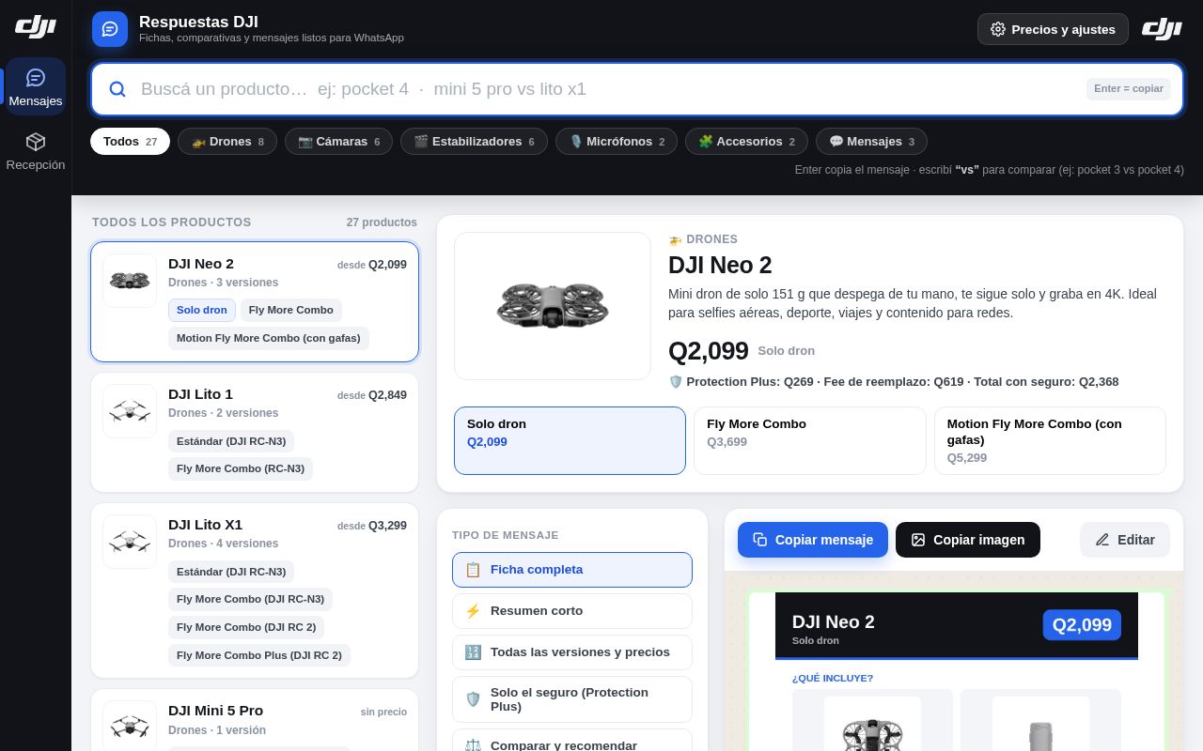Choose Ficha completa message type
1203x751 pixels.
pos(572,570)
